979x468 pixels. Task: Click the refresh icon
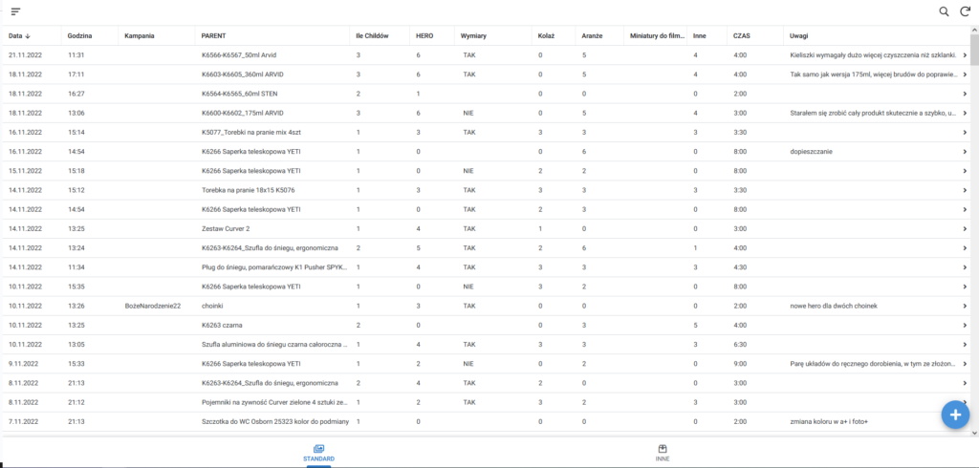(x=965, y=11)
